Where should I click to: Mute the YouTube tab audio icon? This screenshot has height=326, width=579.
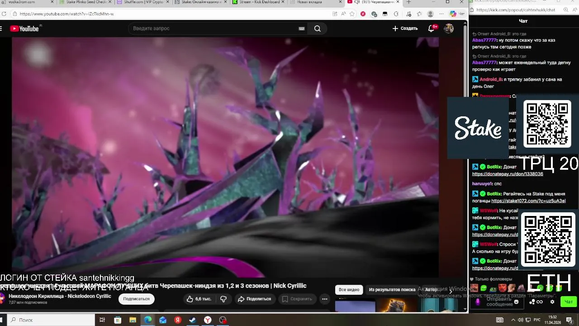click(x=356, y=2)
